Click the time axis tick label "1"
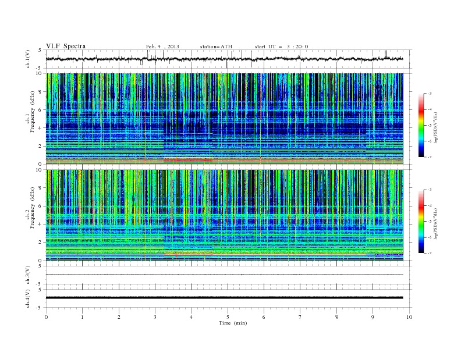The height and width of the screenshot is (356, 461). [x=82, y=317]
